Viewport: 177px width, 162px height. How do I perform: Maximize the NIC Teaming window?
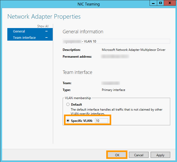(x=161, y=3)
